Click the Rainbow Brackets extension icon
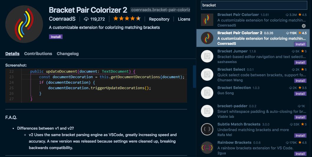Image resolution: width=312 pixels, height=157 pixels. click(x=207, y=148)
